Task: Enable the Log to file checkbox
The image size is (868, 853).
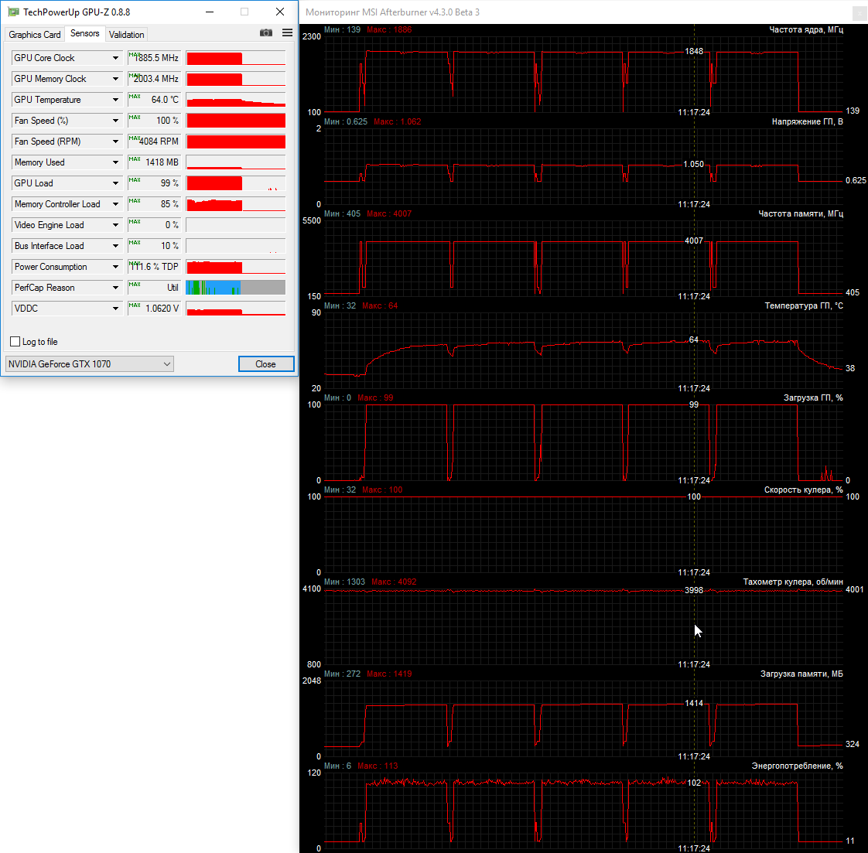Action: (15, 342)
